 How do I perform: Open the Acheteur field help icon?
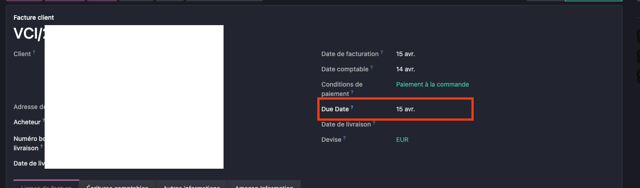click(44, 121)
